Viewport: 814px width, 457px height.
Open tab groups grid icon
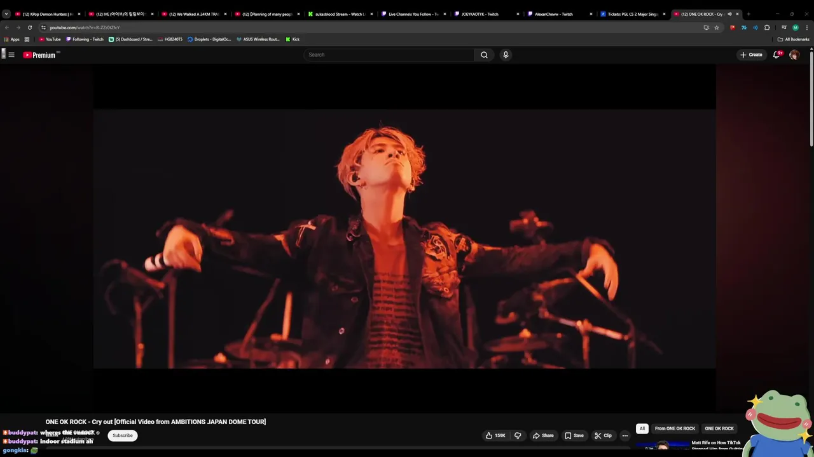click(27, 39)
